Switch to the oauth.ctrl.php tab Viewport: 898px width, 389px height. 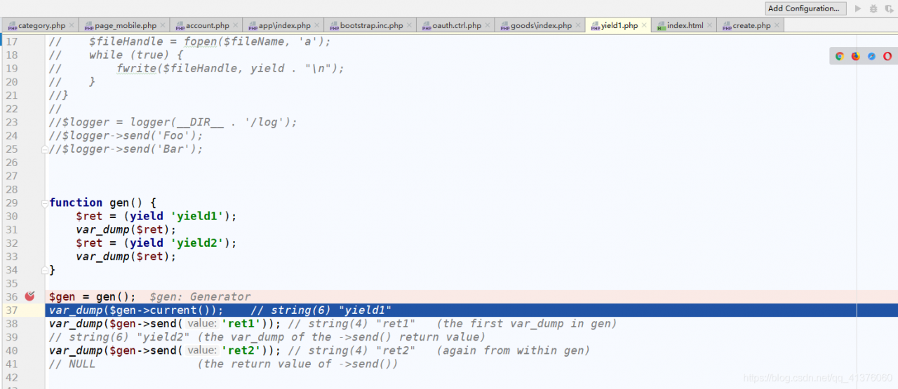[457, 25]
